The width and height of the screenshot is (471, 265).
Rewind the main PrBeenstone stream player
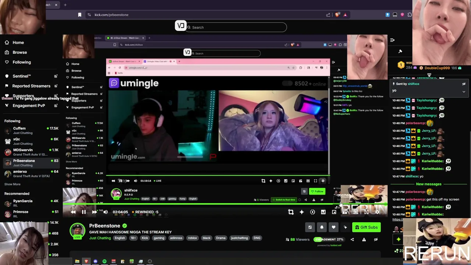tap(73, 212)
